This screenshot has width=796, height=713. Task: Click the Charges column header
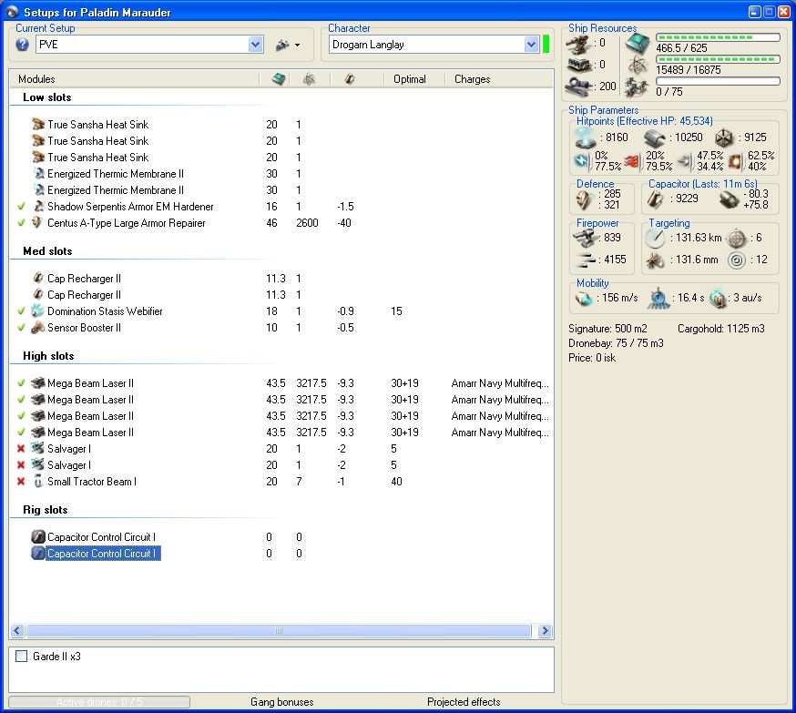(473, 79)
